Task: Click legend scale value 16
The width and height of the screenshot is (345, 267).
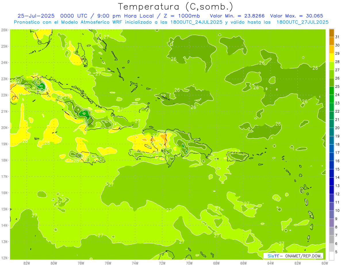Action: point(337,161)
